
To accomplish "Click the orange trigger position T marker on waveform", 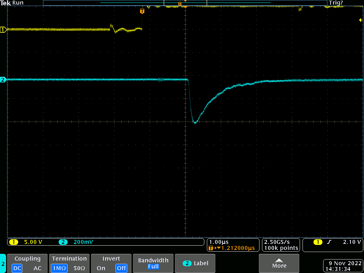I will [x=142, y=11].
